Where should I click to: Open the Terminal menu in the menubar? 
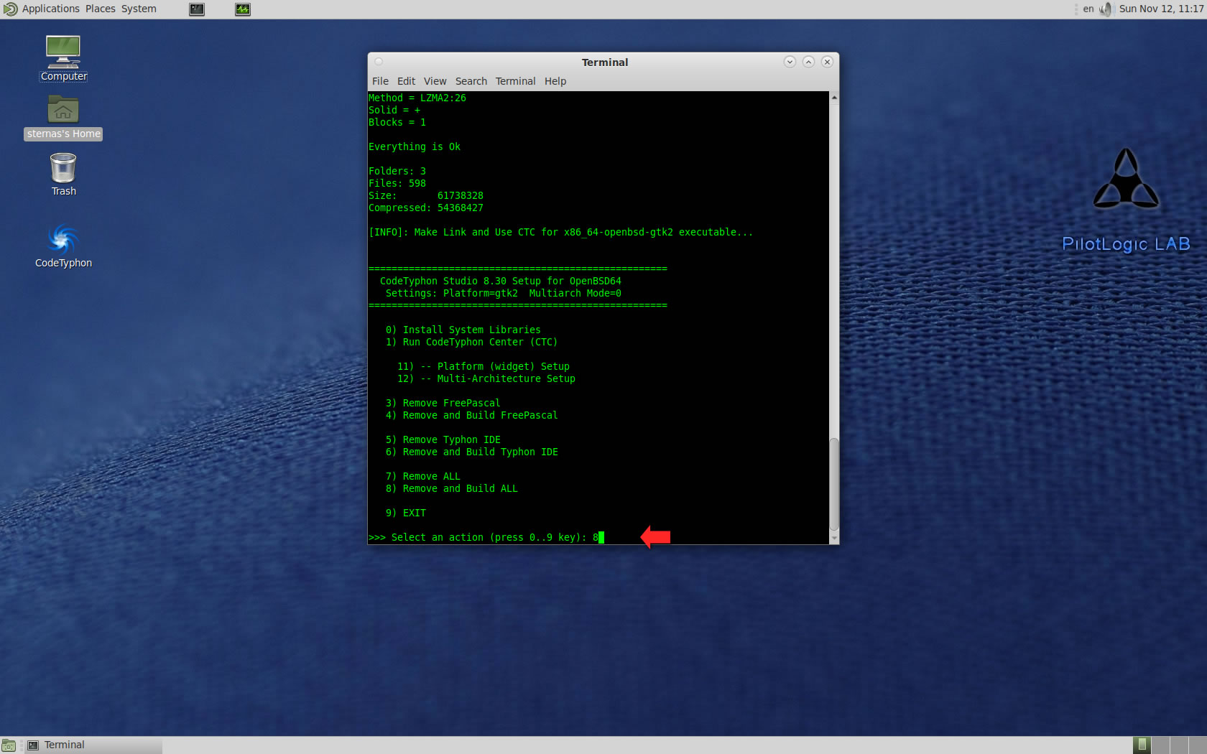515,81
